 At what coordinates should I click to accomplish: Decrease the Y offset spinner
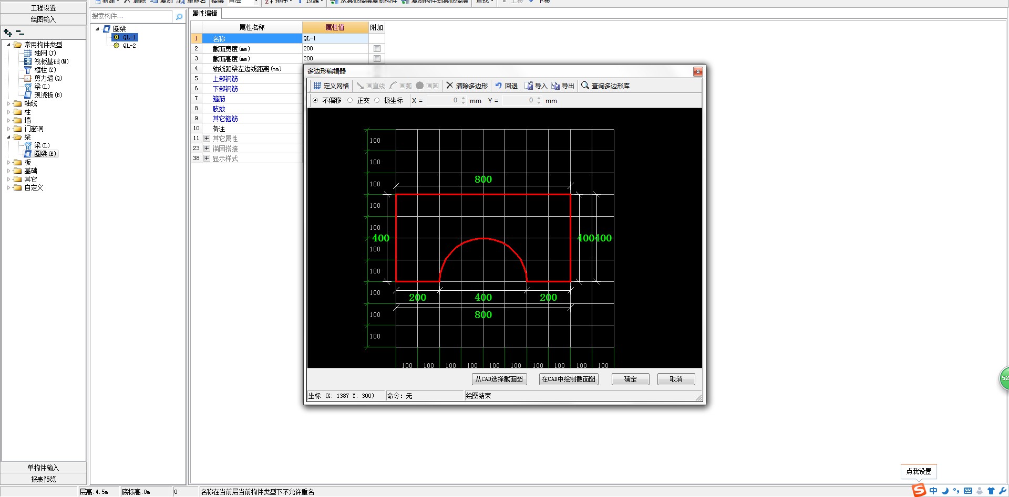tap(539, 102)
